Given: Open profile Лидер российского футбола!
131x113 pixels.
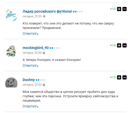Looking at the screenshot, I should 47,11.
